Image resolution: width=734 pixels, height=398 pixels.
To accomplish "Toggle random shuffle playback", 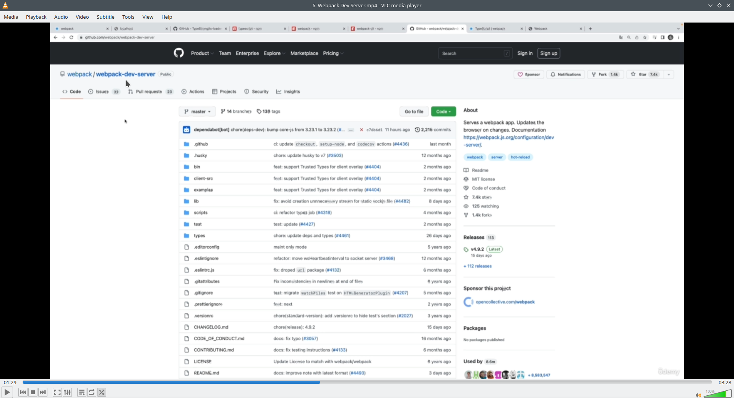I will [102, 392].
